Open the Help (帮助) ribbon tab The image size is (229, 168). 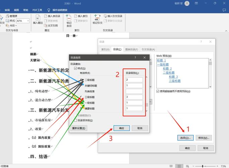click(26, 10)
